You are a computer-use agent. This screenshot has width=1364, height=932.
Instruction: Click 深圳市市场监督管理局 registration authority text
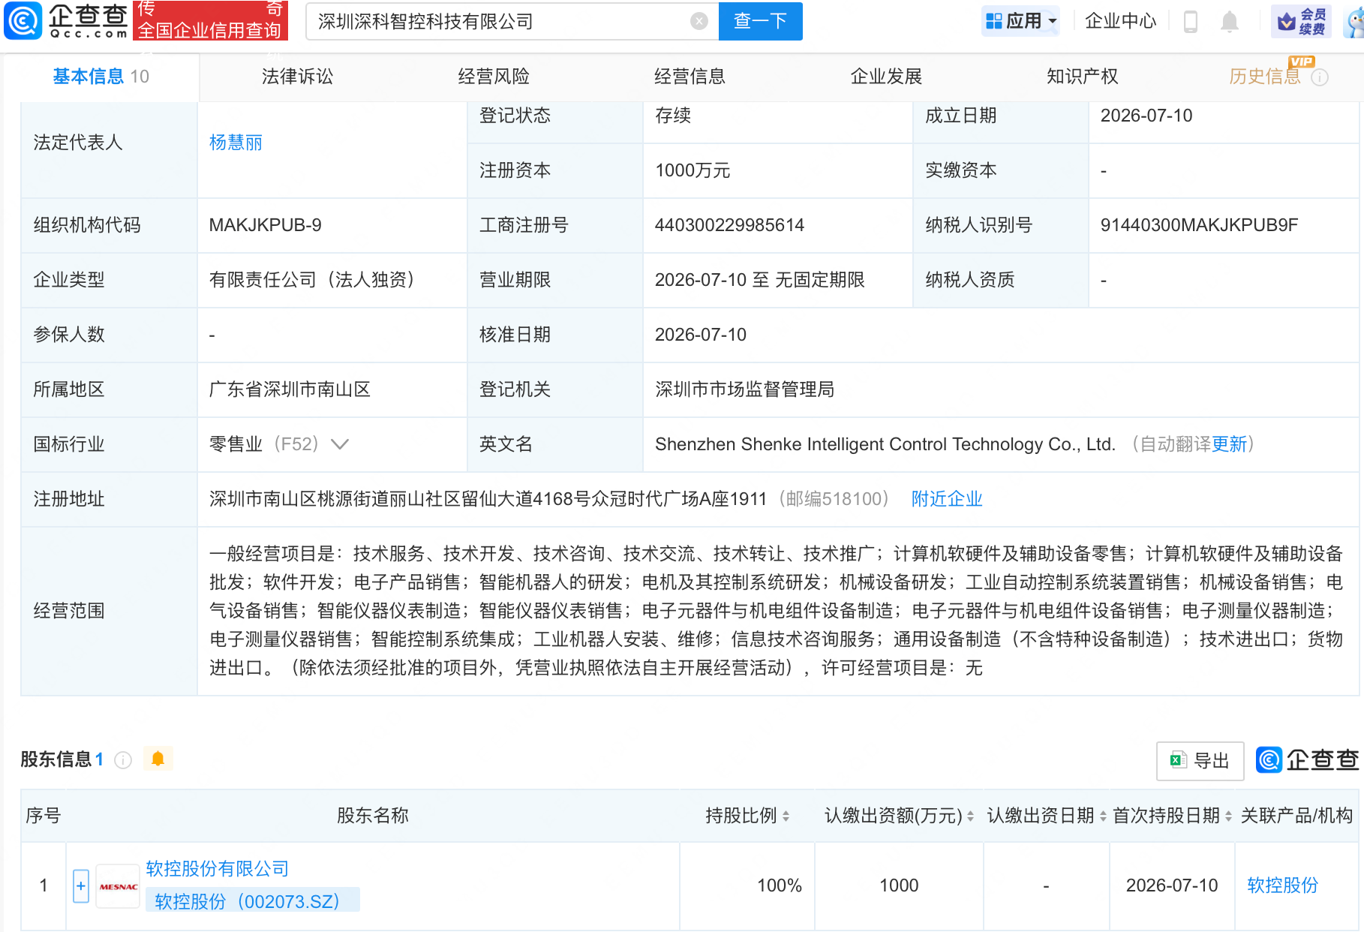coord(744,389)
